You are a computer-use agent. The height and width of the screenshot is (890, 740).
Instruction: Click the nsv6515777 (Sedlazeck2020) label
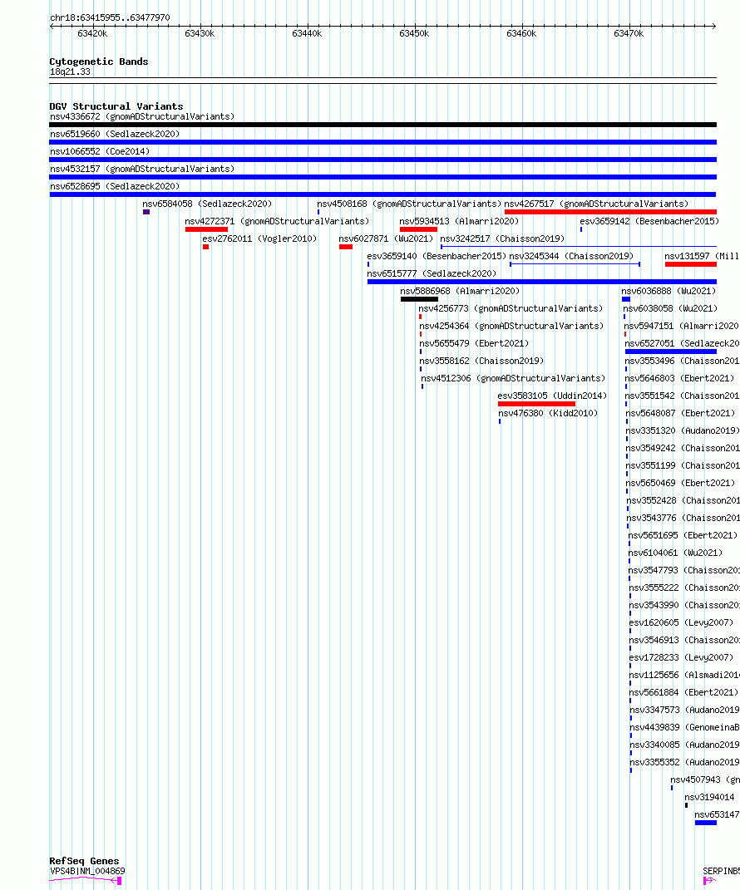coord(432,273)
